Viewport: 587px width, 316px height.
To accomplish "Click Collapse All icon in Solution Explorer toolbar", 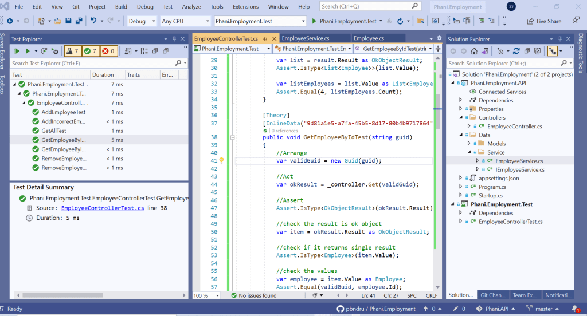I will point(526,51).
